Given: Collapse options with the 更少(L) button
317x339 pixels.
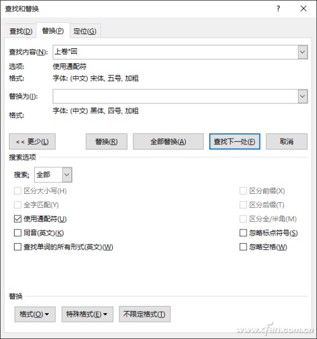Looking at the screenshot, I should click(32, 141).
